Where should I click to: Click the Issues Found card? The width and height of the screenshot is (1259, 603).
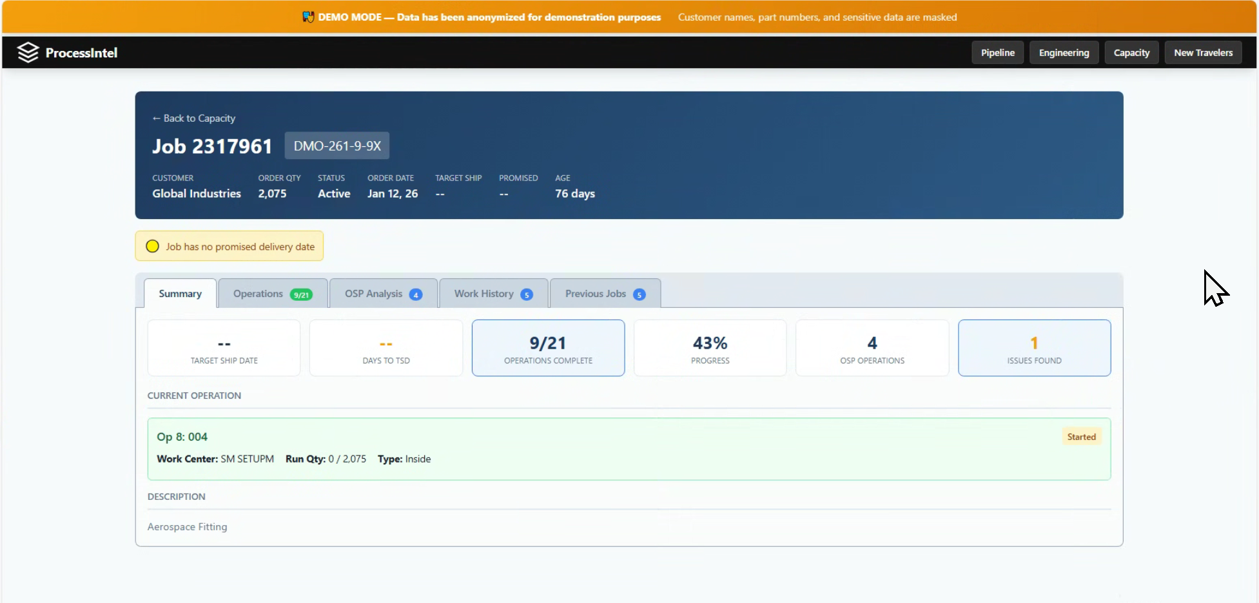coord(1034,348)
